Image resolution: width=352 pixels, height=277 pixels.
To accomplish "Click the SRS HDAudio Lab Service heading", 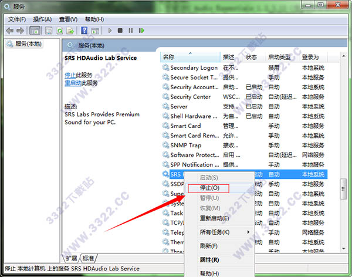I will (x=100, y=58).
